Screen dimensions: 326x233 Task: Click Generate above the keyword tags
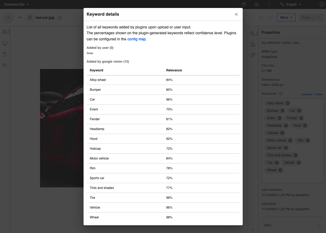307,94
